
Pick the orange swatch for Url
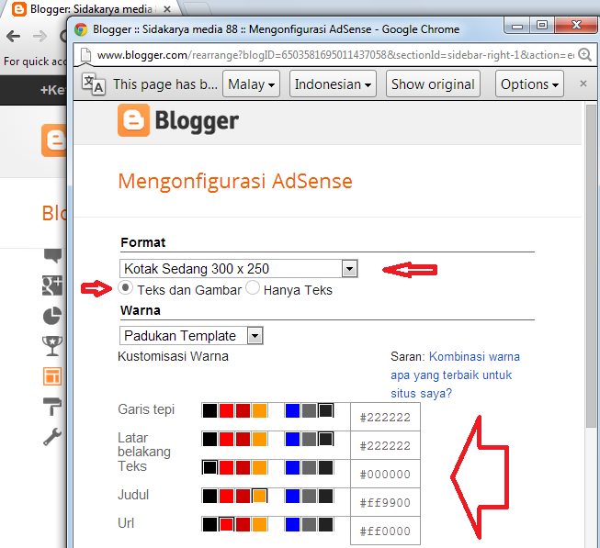point(259,524)
